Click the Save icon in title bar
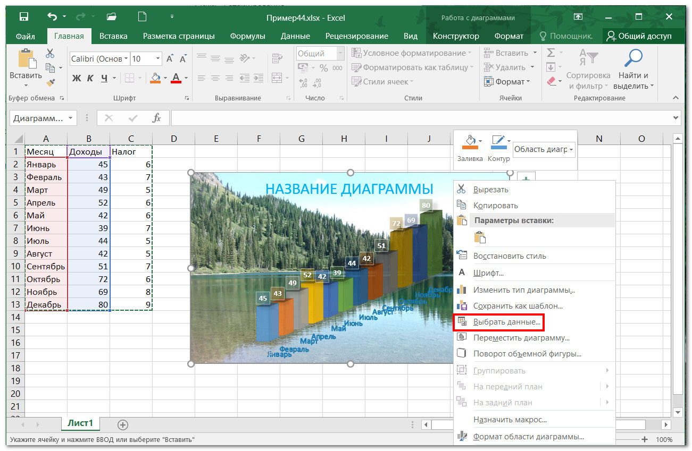 (x=24, y=17)
